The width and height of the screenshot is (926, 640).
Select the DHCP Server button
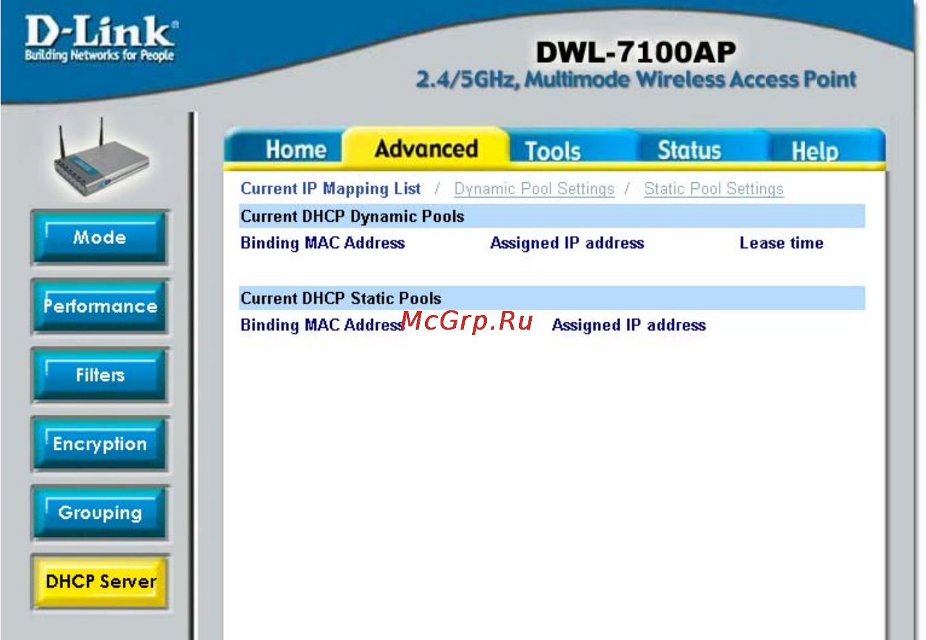(99, 581)
